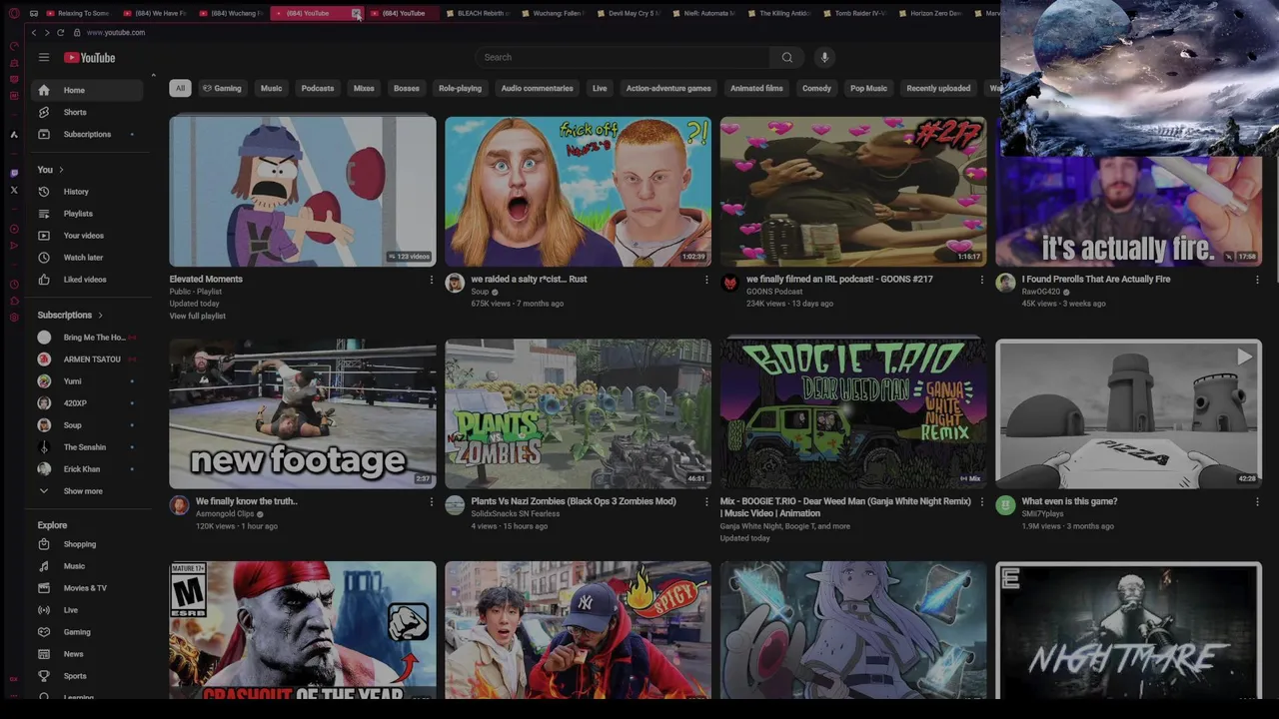The image size is (1279, 719).
Task: Select the Animated films chip
Action: click(x=756, y=88)
